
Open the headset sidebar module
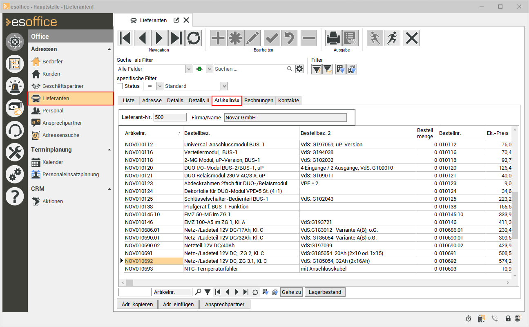[x=15, y=130]
